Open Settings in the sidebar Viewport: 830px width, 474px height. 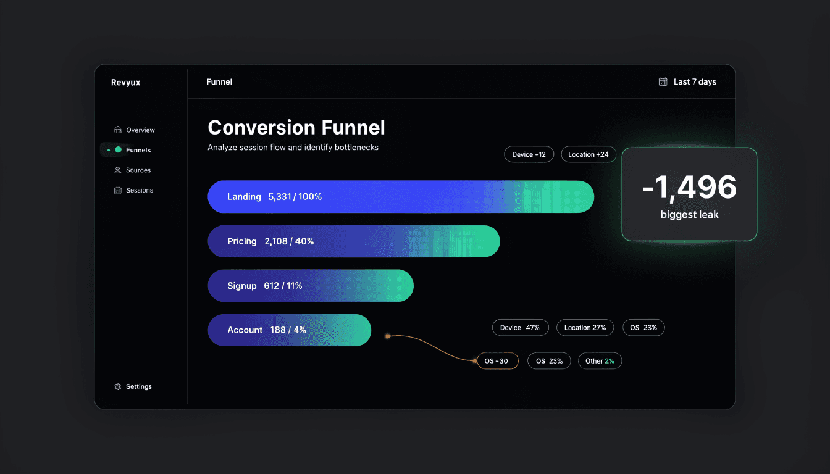point(133,387)
